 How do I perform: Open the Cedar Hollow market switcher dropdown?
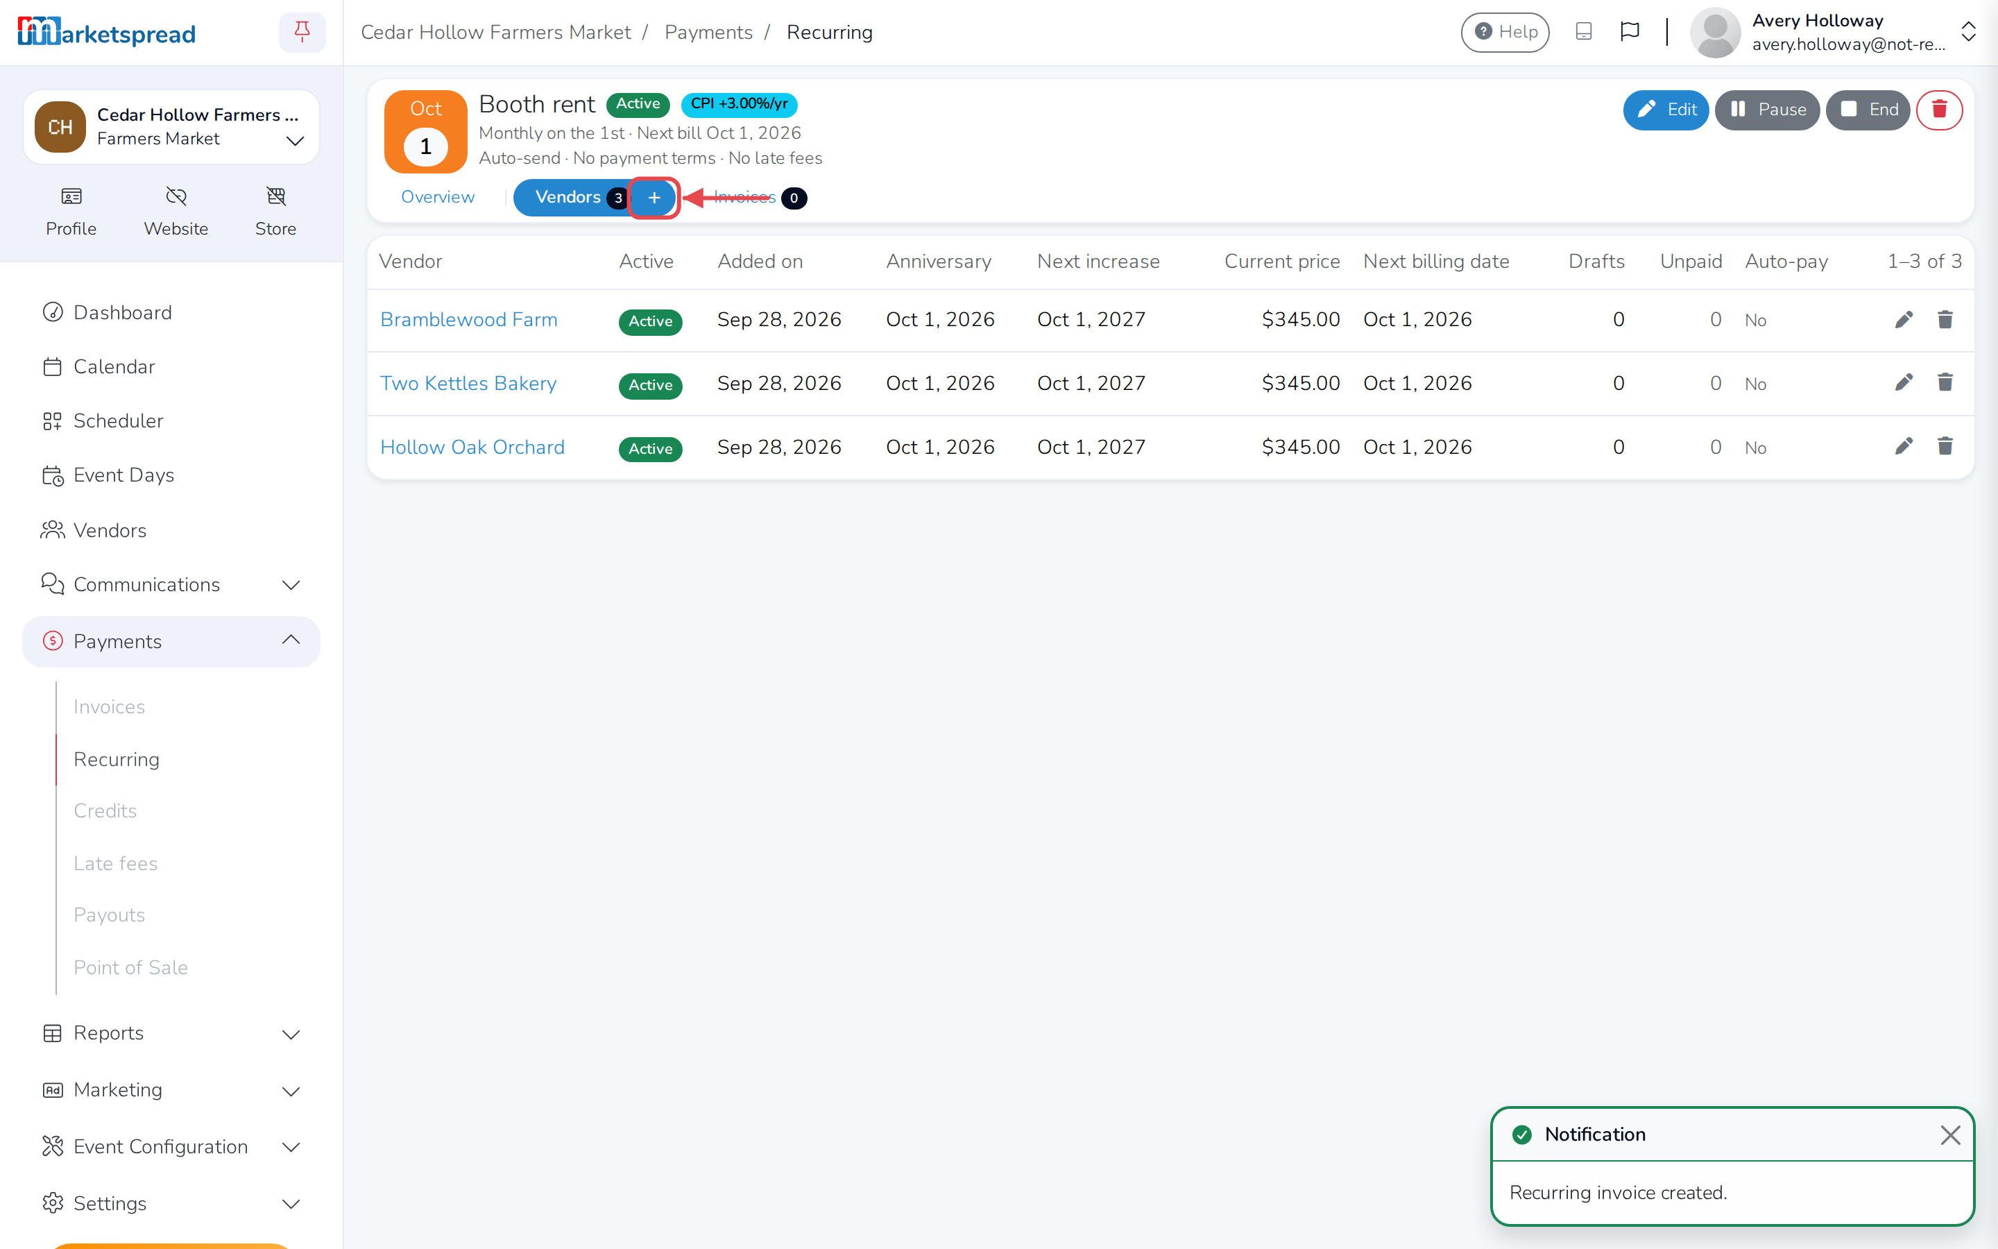[x=171, y=126]
